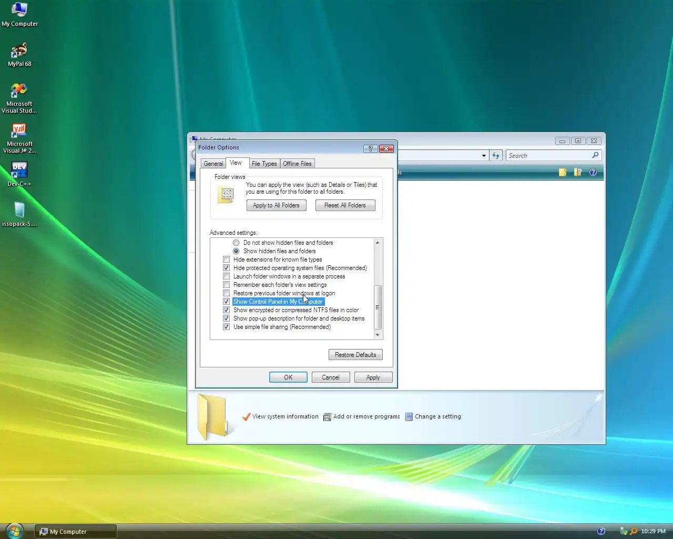The width and height of the screenshot is (673, 539).
Task: Open the File Types tab
Action: click(264, 164)
